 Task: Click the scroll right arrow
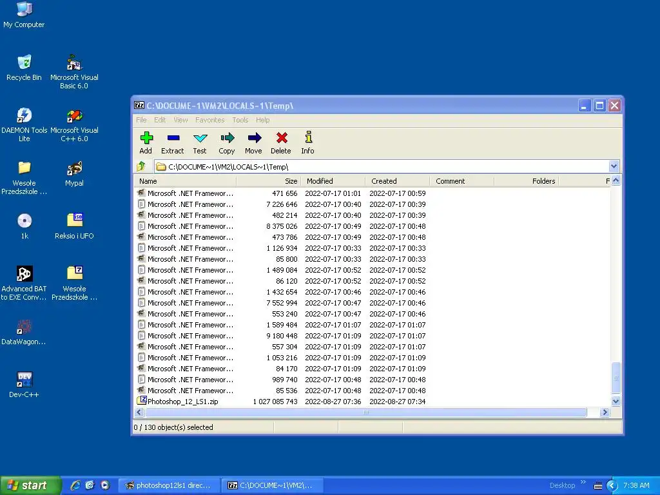point(605,412)
